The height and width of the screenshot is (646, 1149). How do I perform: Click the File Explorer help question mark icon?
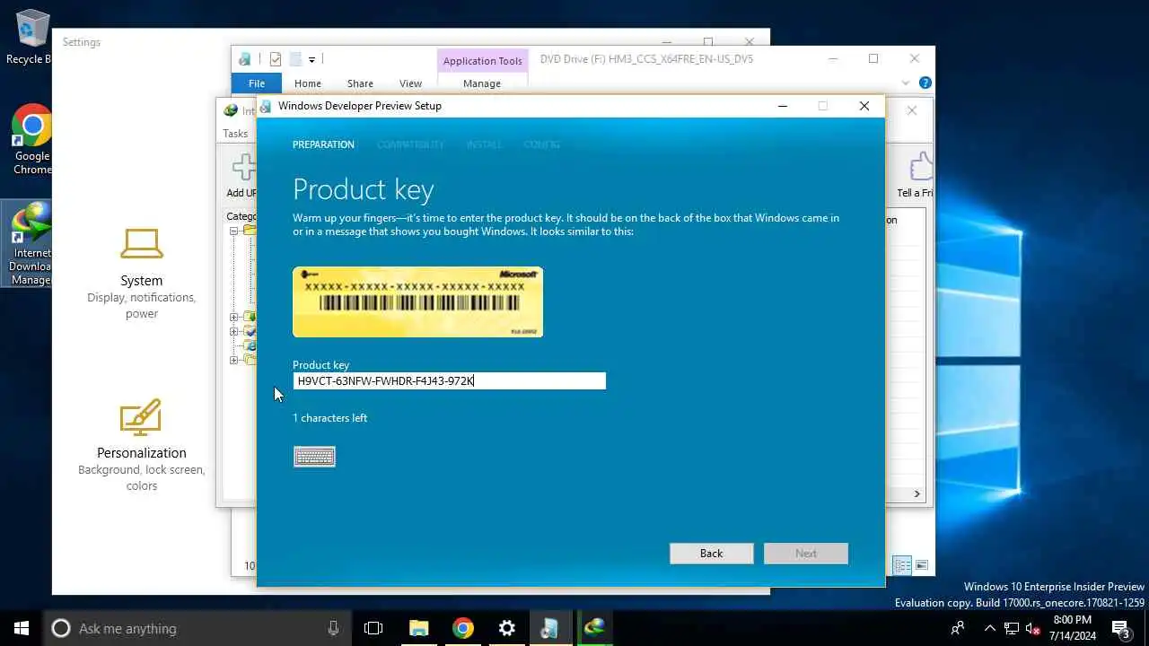pyautogui.click(x=925, y=83)
